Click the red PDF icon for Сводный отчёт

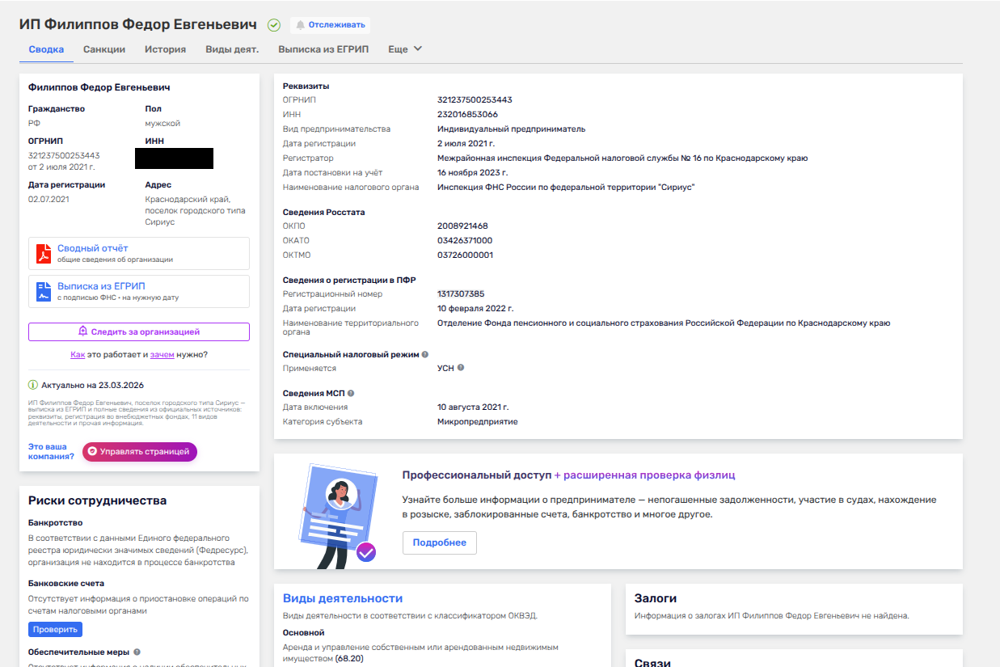(x=44, y=253)
